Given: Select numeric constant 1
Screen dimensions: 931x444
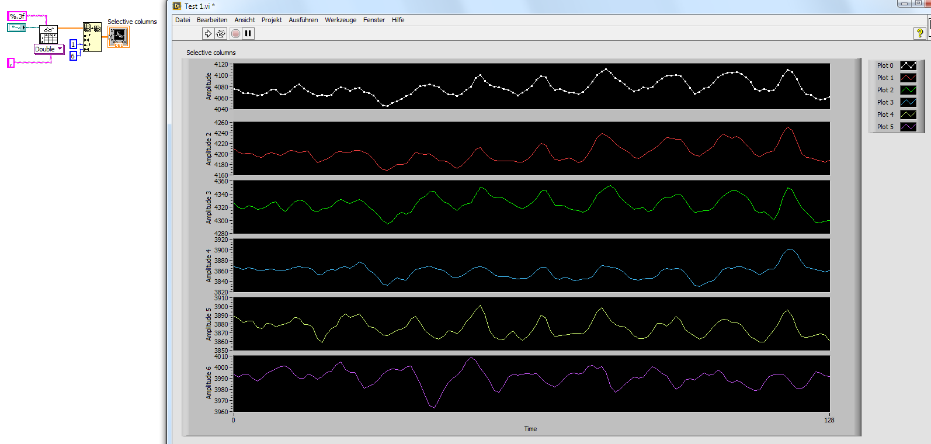Looking at the screenshot, I should coord(73,44).
